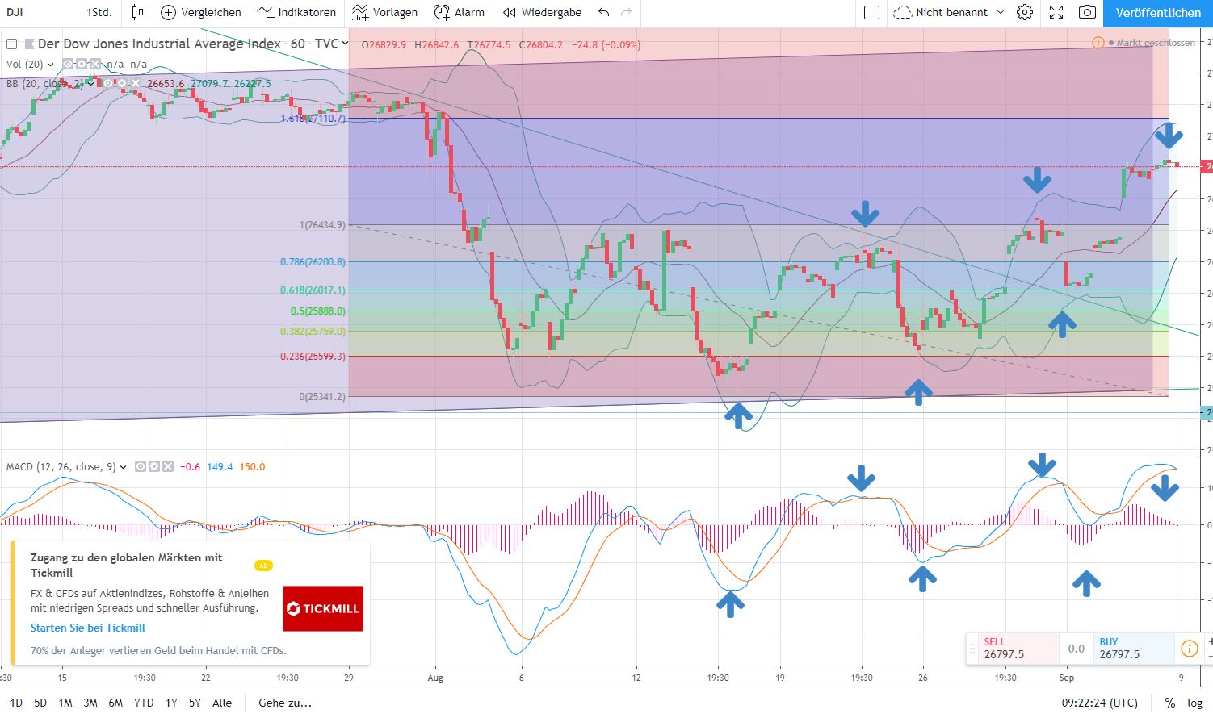Select the 1M time range

point(65,703)
